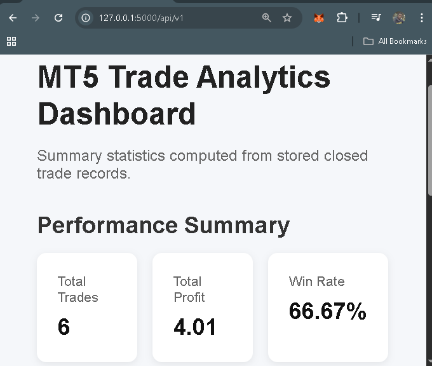Open MetaMask fox extension
432x366 pixels.
319,18
